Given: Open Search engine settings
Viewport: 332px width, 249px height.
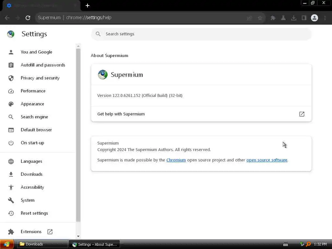Looking at the screenshot, I should click(x=34, y=117).
